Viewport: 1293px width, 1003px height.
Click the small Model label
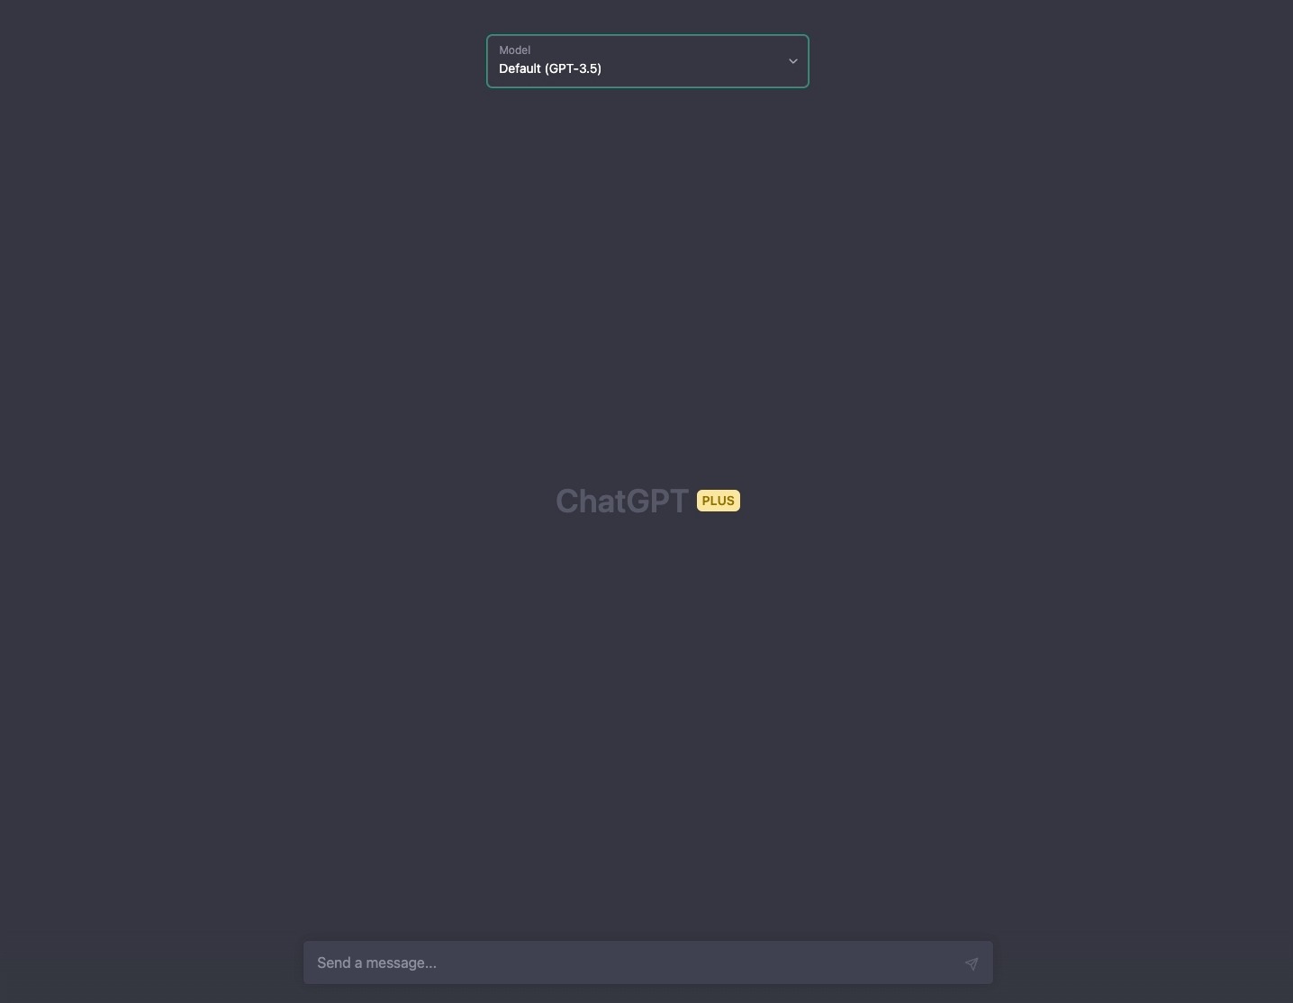(x=514, y=50)
